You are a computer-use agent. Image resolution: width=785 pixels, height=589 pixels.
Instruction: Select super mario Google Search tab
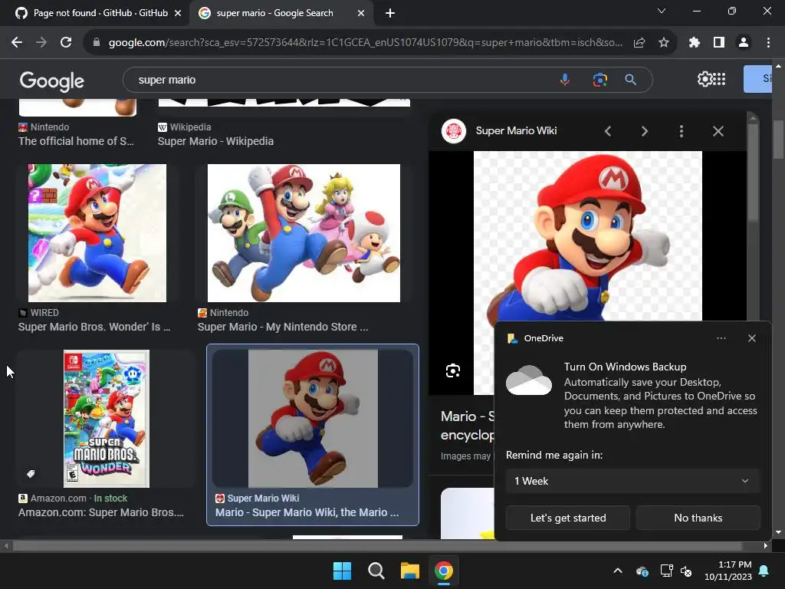pyautogui.click(x=274, y=13)
